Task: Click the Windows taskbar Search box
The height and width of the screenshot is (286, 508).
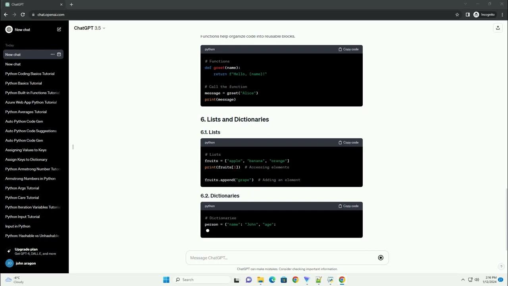Action: pos(202,280)
